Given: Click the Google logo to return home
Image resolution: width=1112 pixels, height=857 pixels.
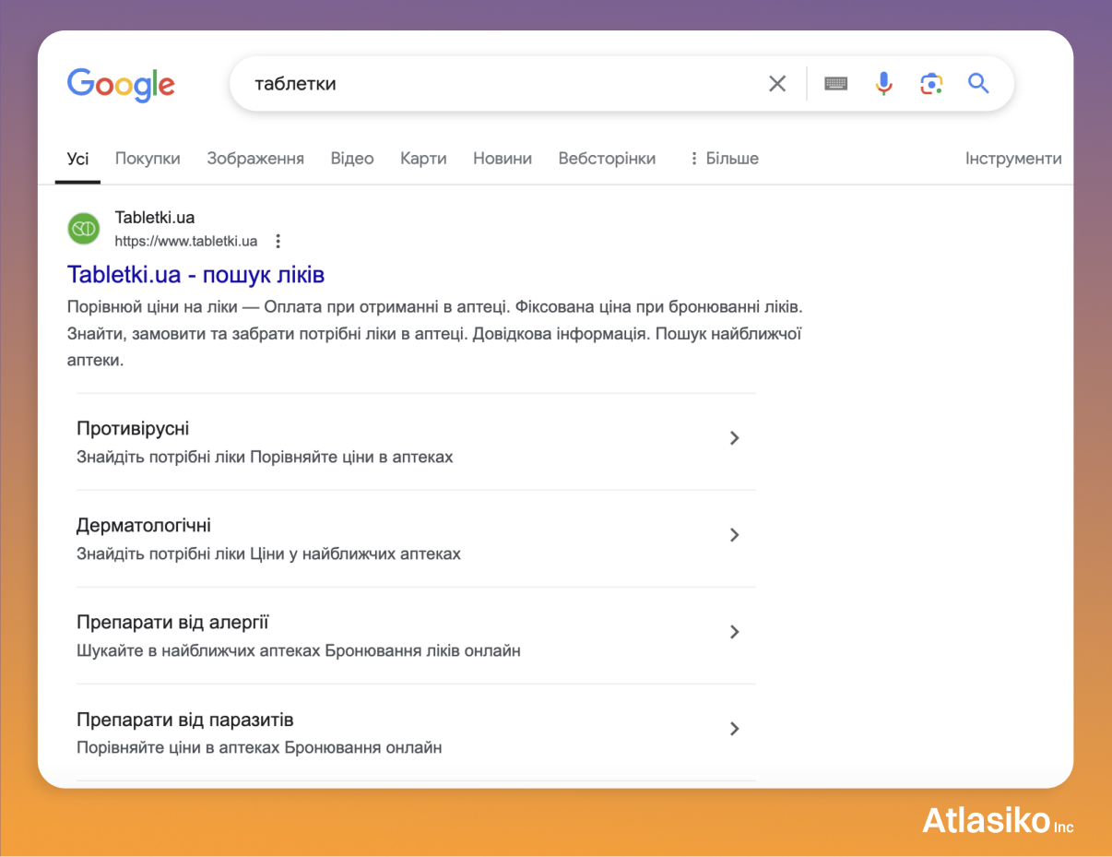Looking at the screenshot, I should pos(121,85).
